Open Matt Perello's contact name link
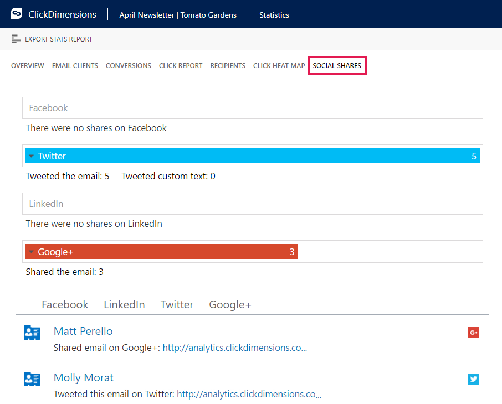Screen dimensions: 502x404 tap(83, 331)
